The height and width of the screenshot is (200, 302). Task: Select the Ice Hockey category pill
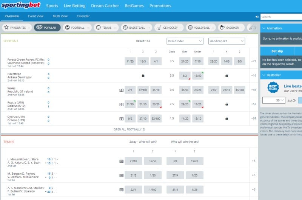click(x=169, y=28)
